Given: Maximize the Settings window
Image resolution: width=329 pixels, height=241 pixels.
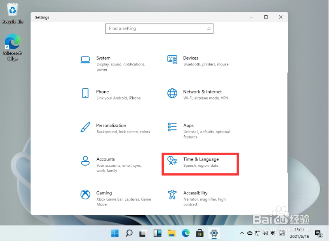Looking at the screenshot, I should point(266,17).
